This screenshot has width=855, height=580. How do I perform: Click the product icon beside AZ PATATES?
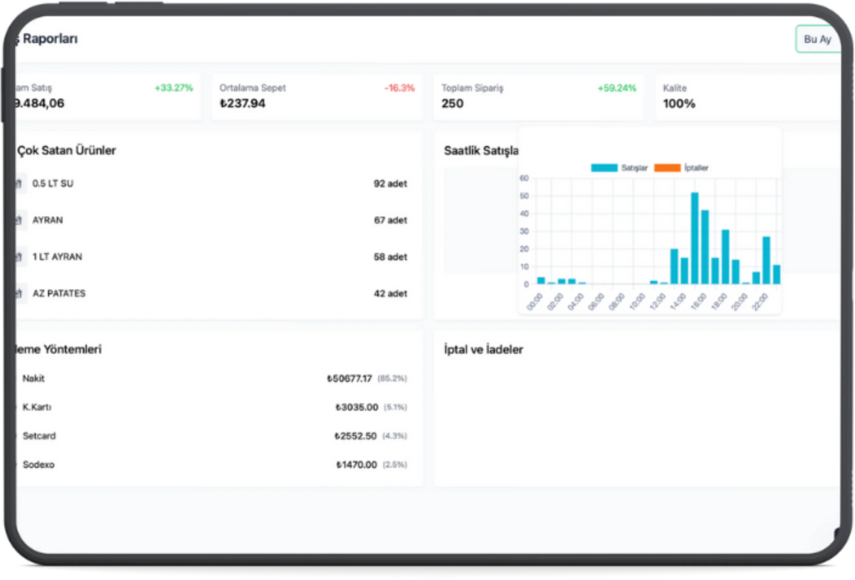pyautogui.click(x=20, y=293)
